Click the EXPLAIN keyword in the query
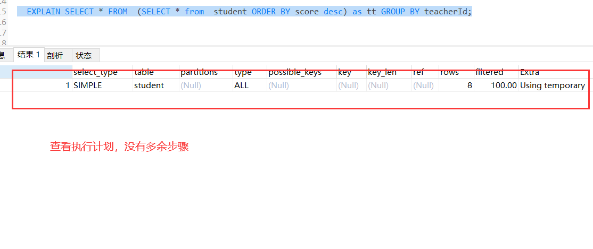 coord(44,12)
